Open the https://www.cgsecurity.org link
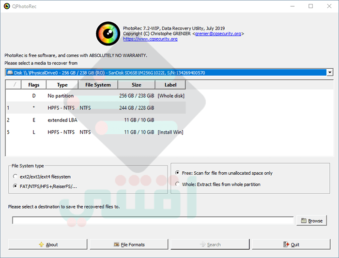Viewport: 339px width, 258px height. (150, 39)
